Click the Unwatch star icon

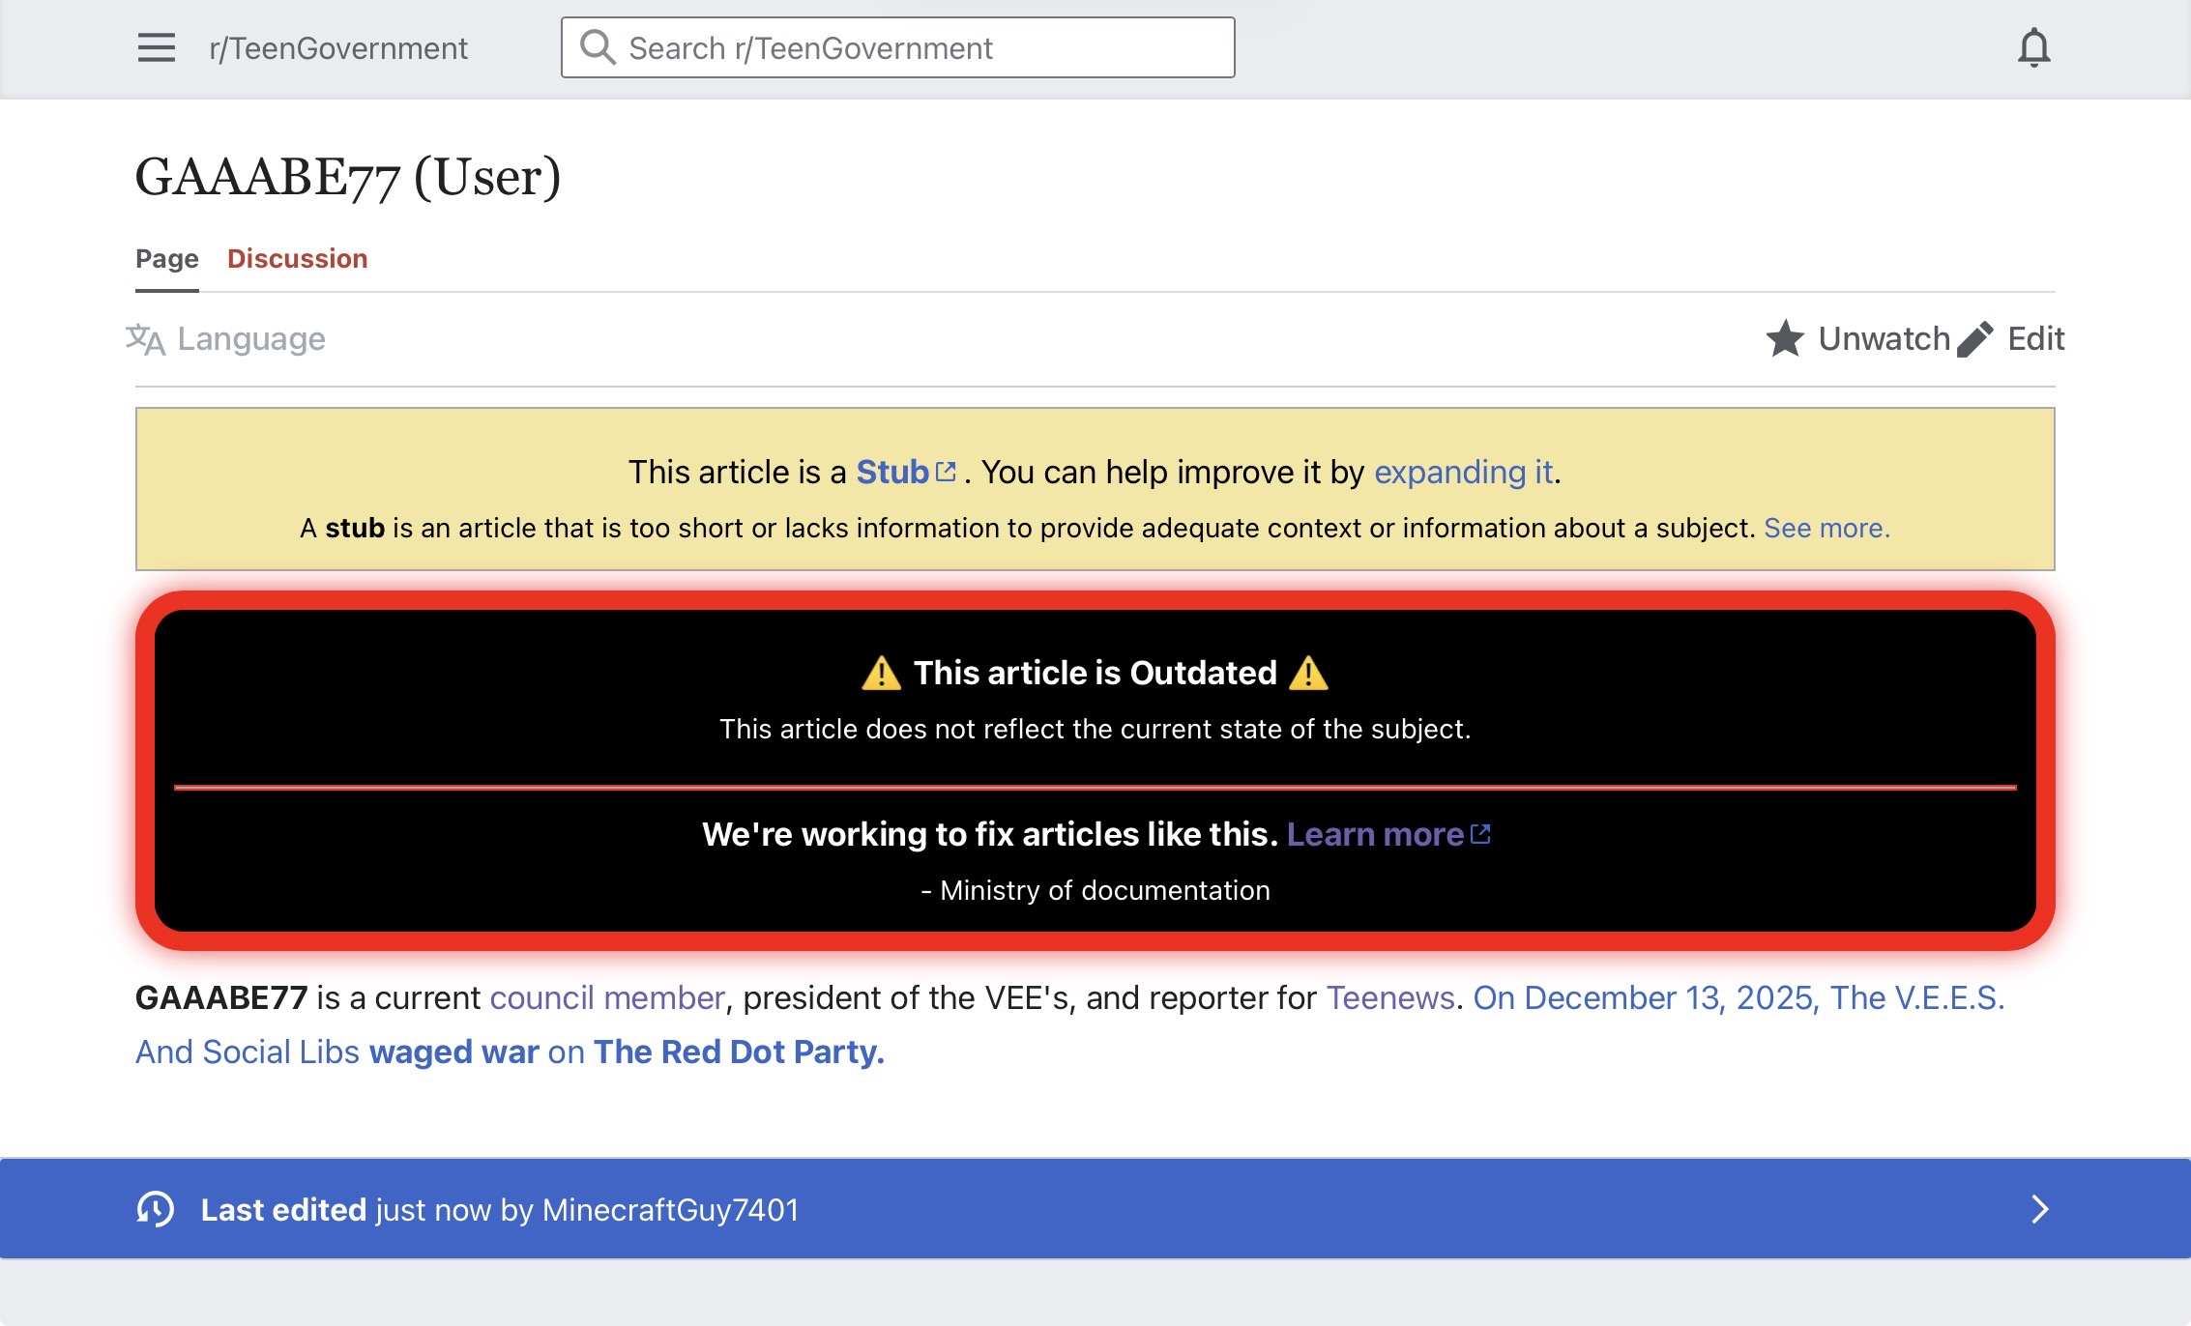click(x=1785, y=339)
